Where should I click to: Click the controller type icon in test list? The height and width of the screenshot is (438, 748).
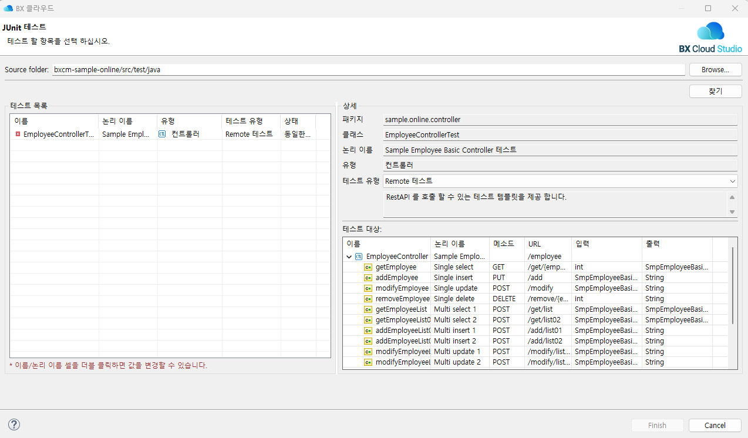click(162, 134)
